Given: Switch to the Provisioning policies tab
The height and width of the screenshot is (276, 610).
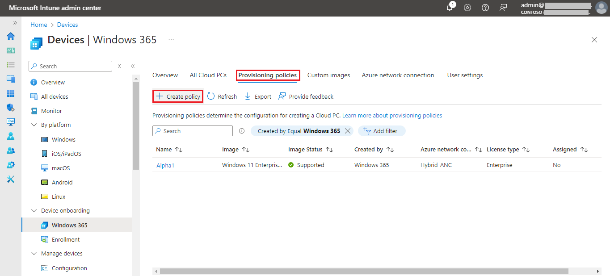Looking at the screenshot, I should pyautogui.click(x=267, y=75).
